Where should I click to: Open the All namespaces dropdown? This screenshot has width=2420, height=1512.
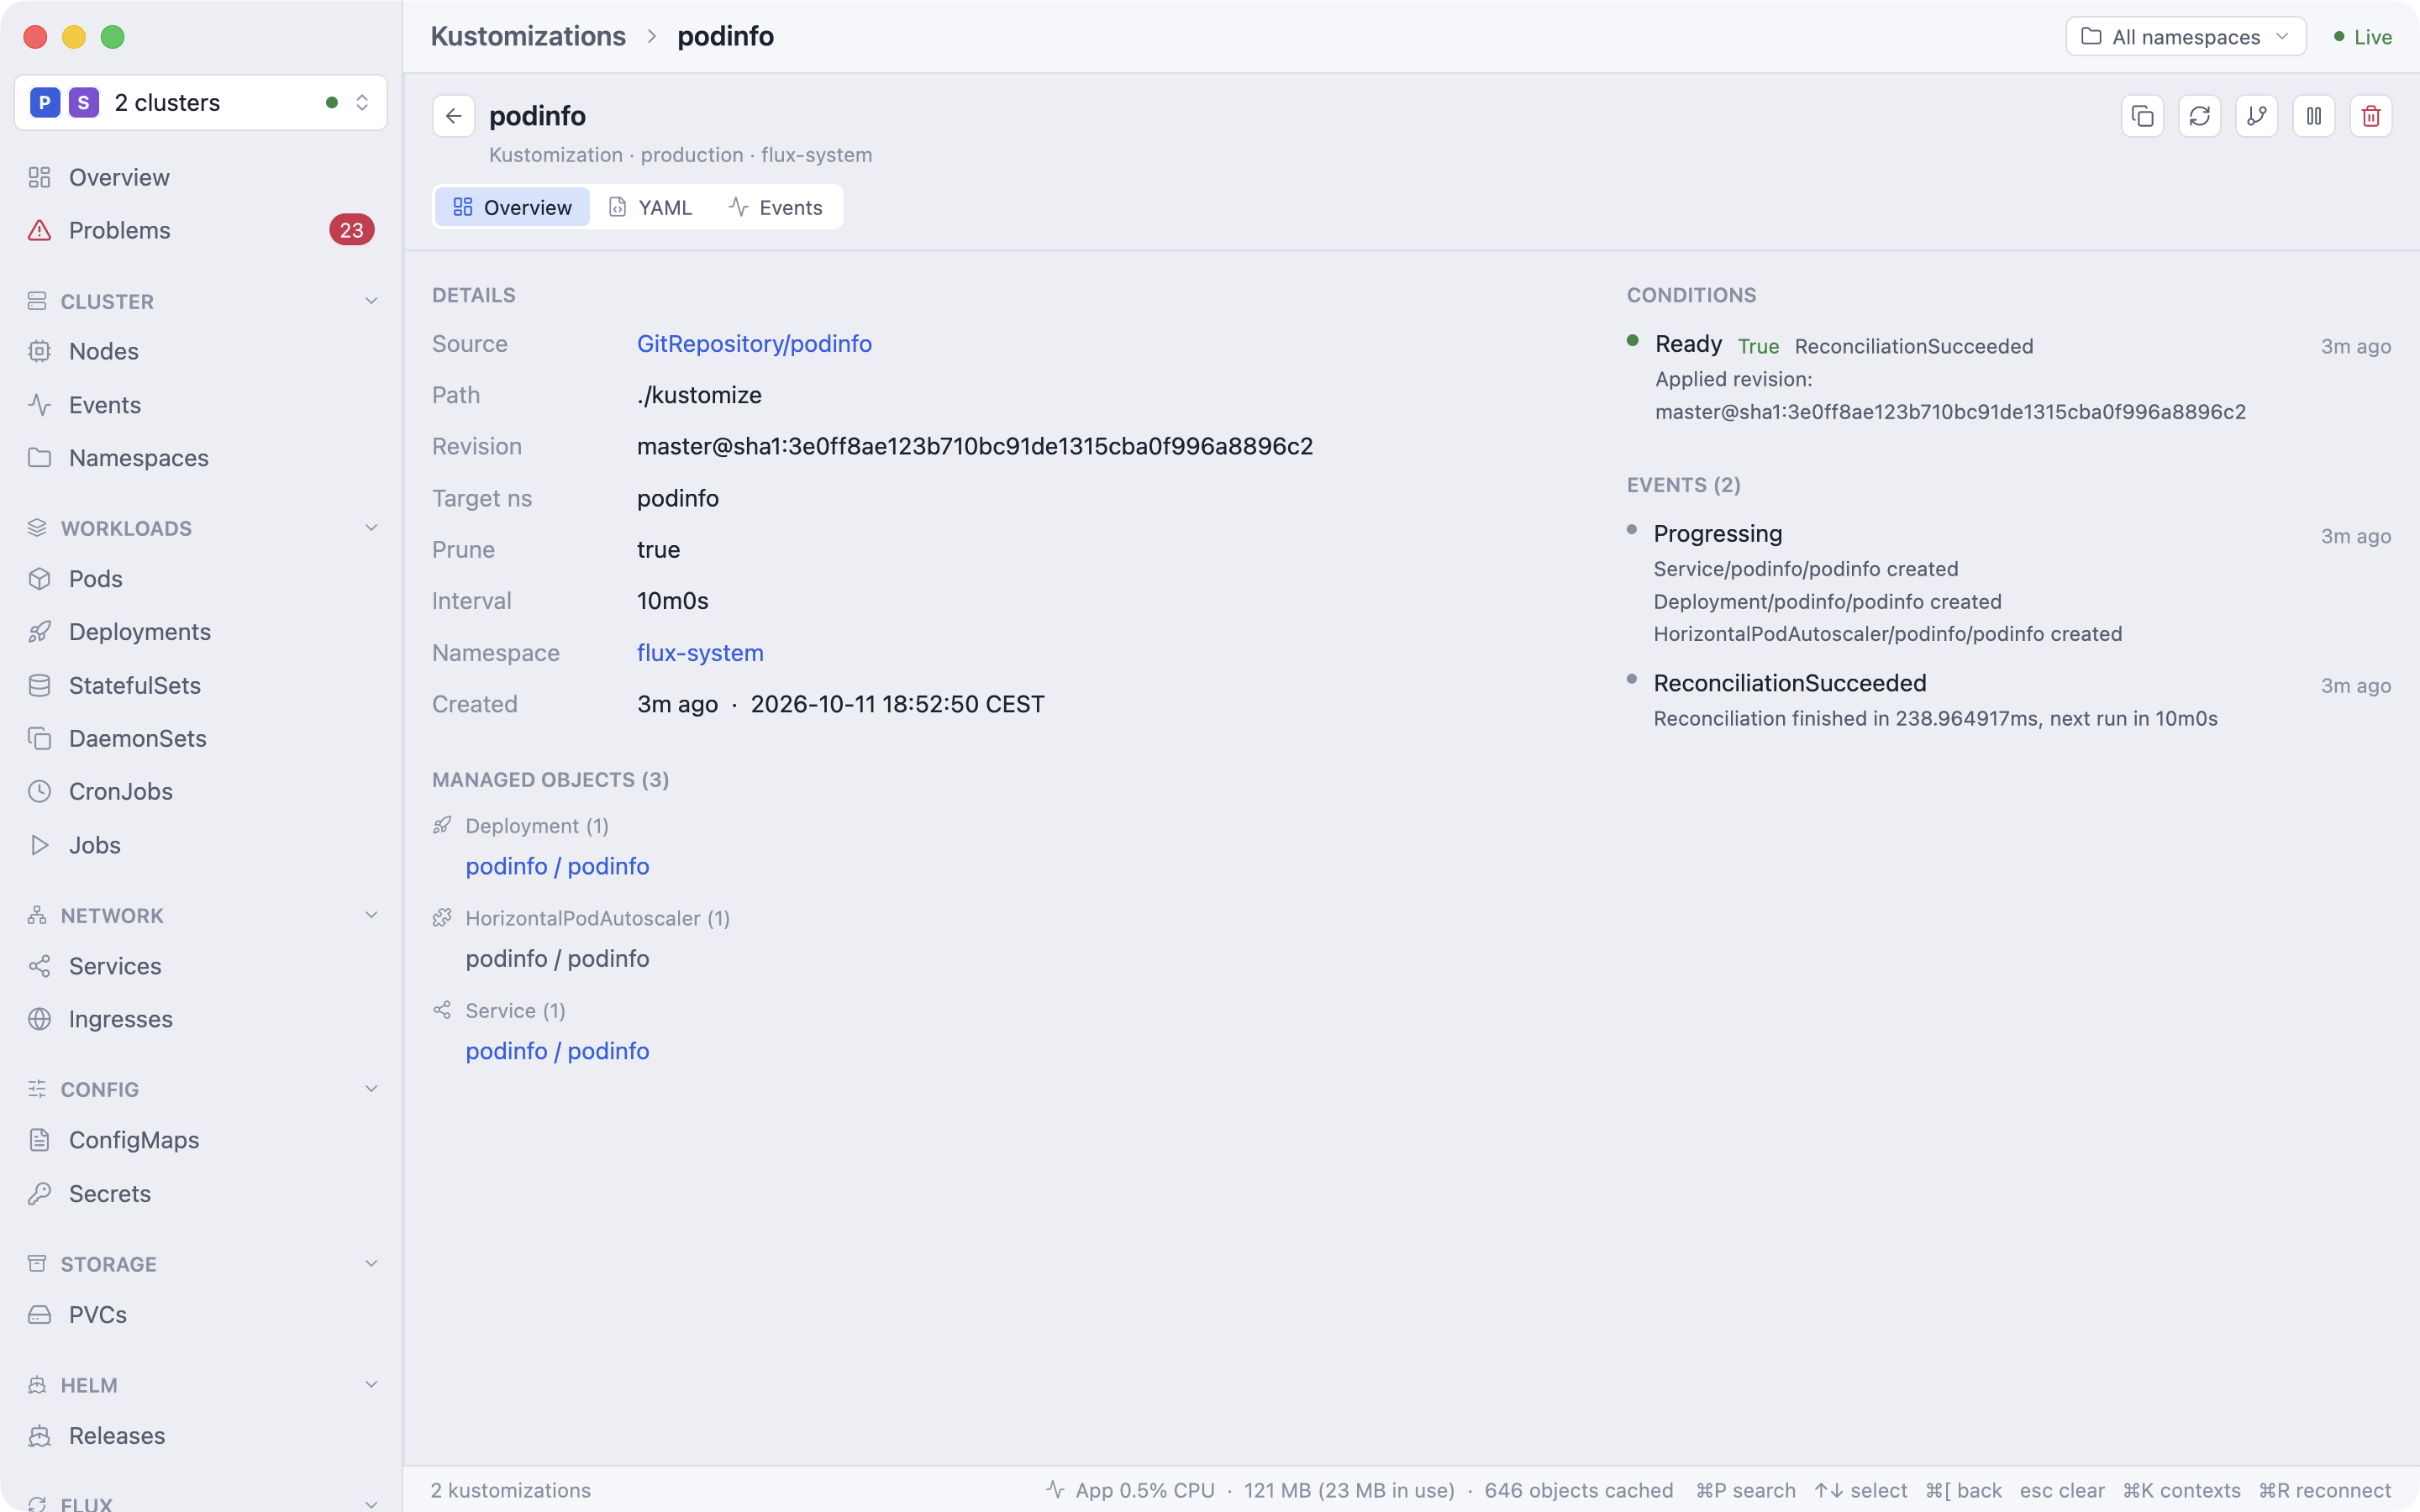(x=2185, y=37)
